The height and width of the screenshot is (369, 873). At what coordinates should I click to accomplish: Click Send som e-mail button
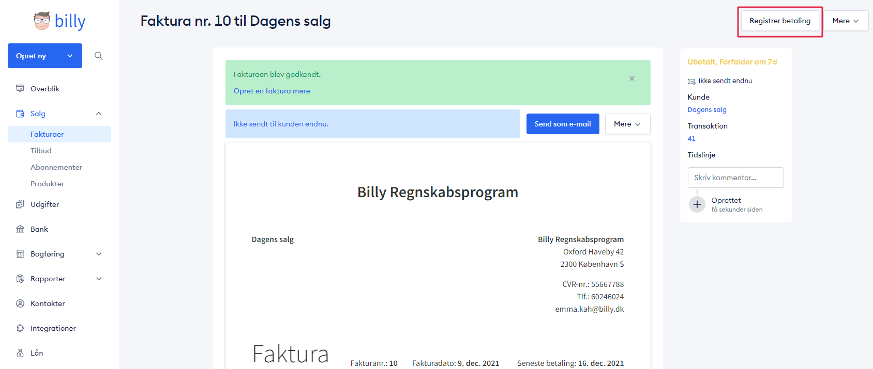(x=563, y=124)
